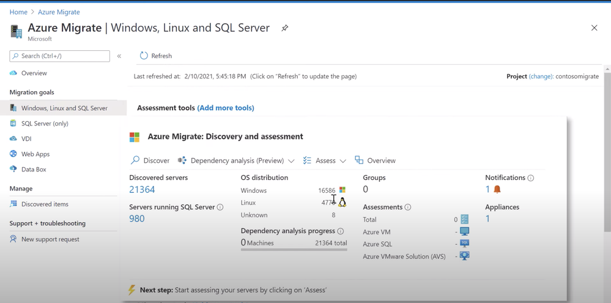Click the Refresh circular arrow icon

pos(144,56)
